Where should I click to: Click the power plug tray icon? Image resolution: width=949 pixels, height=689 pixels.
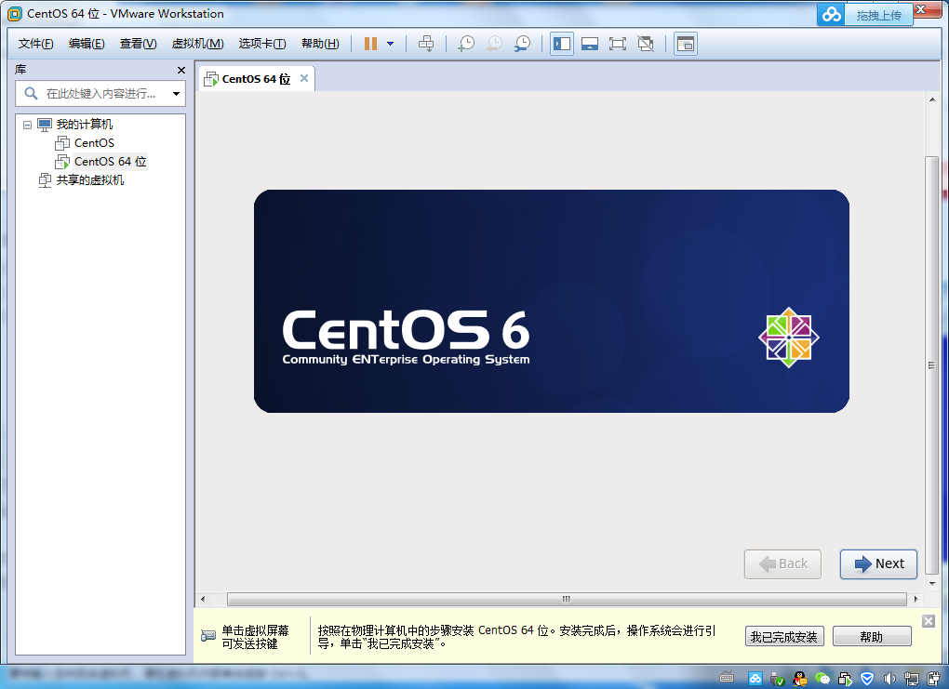tap(934, 679)
